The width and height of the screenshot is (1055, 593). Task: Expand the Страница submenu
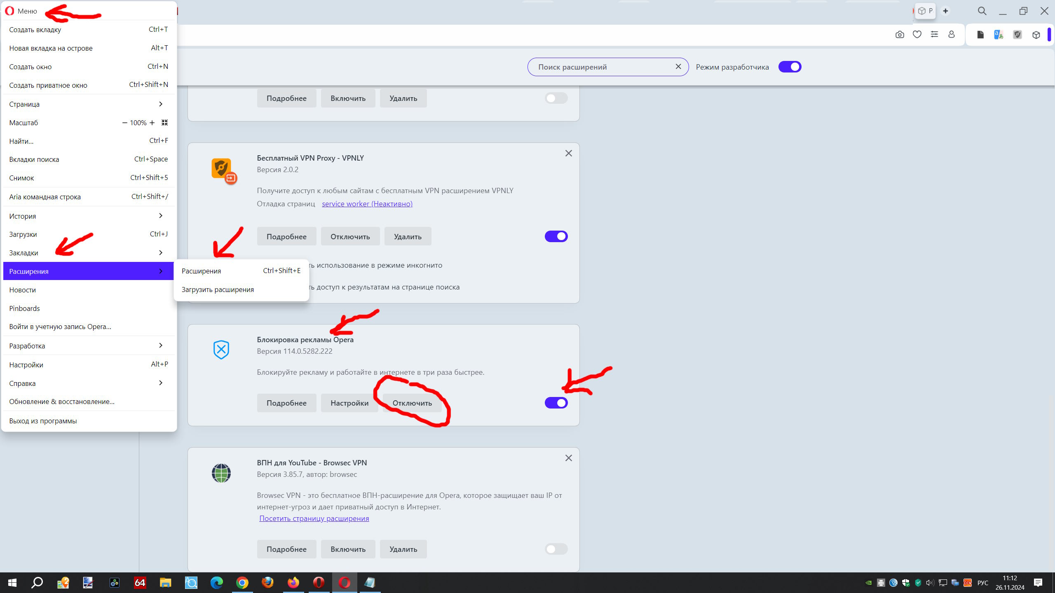click(89, 104)
